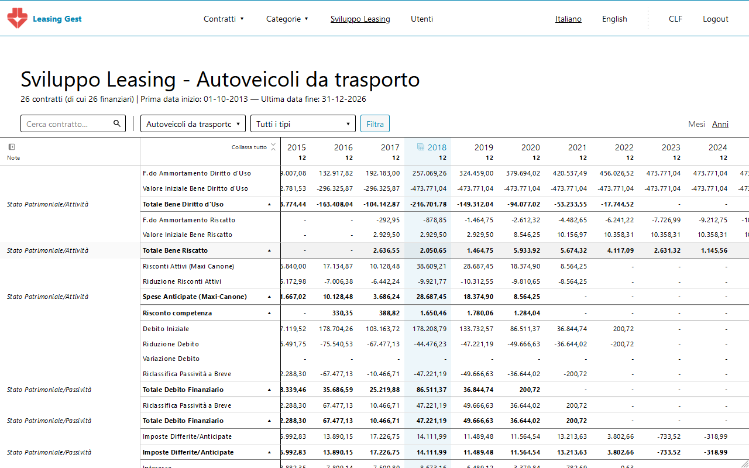Collapse Totale Debito Finanziario group showing 35.686,59
Viewport: 749px width, 468px height.
coord(269,390)
